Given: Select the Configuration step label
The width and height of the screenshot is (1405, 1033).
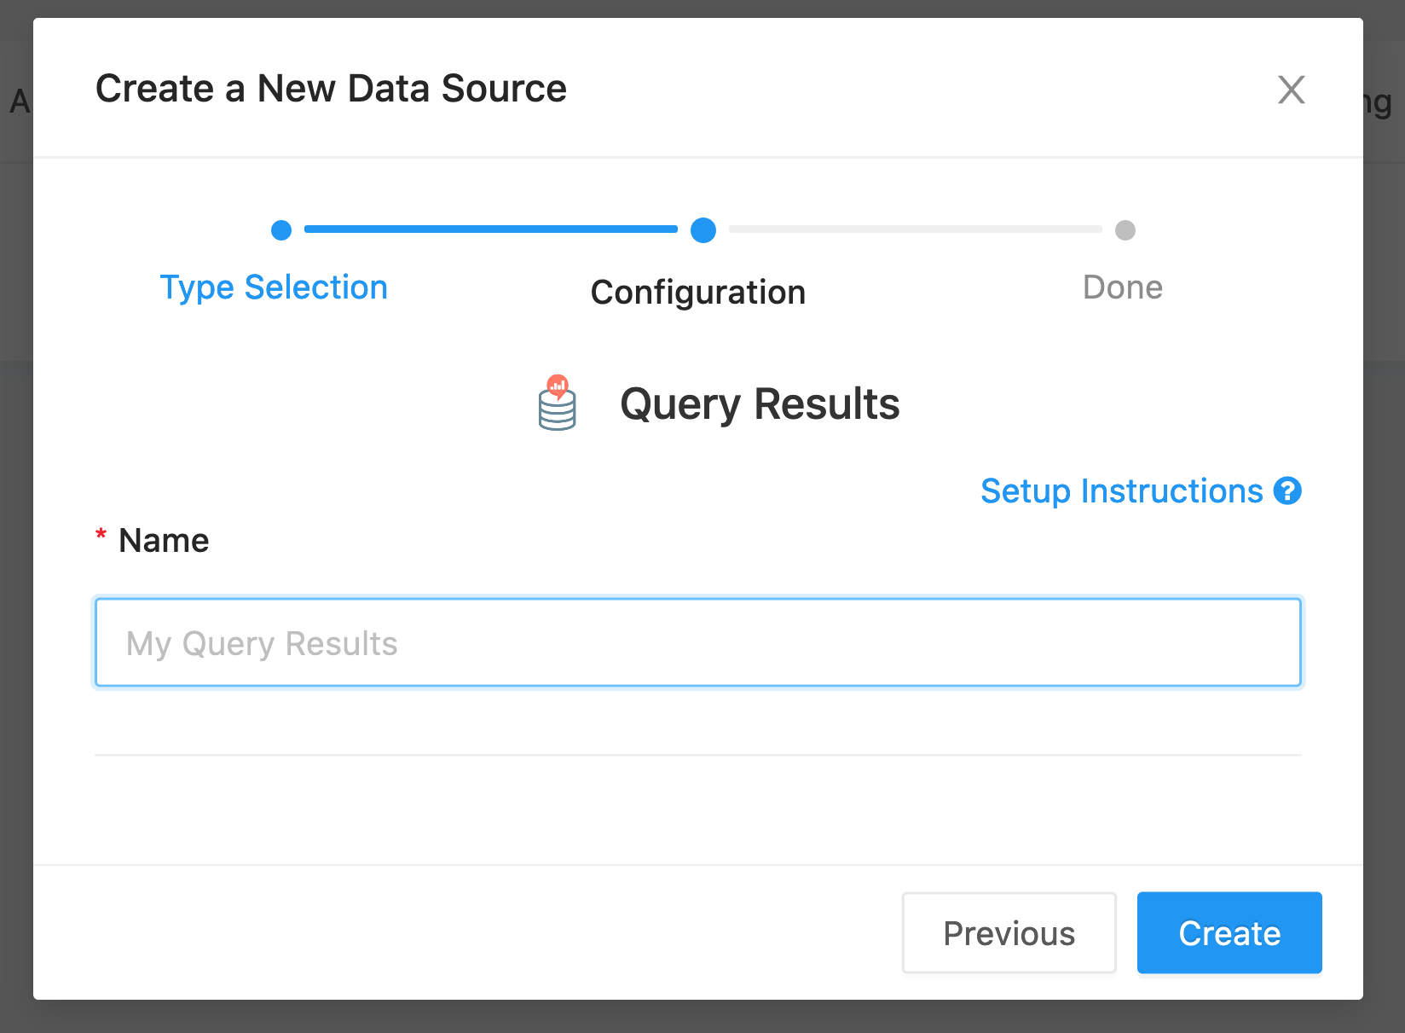Looking at the screenshot, I should coord(698,293).
